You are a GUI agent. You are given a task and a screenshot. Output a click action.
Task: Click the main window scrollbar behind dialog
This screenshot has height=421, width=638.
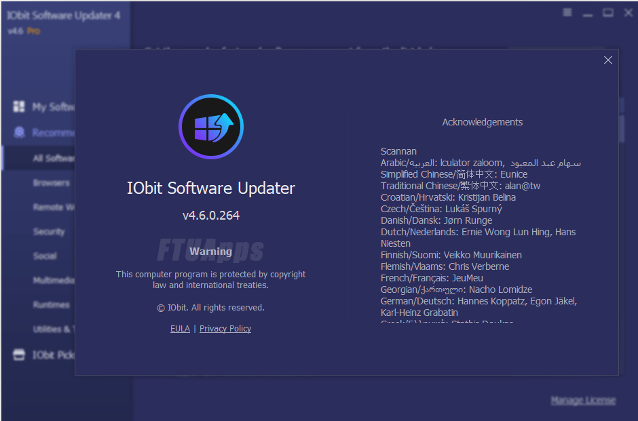click(x=621, y=128)
